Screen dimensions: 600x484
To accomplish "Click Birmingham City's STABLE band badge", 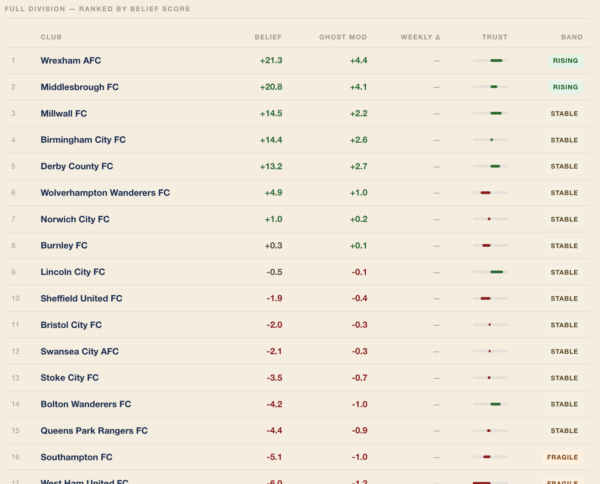I will [564, 140].
